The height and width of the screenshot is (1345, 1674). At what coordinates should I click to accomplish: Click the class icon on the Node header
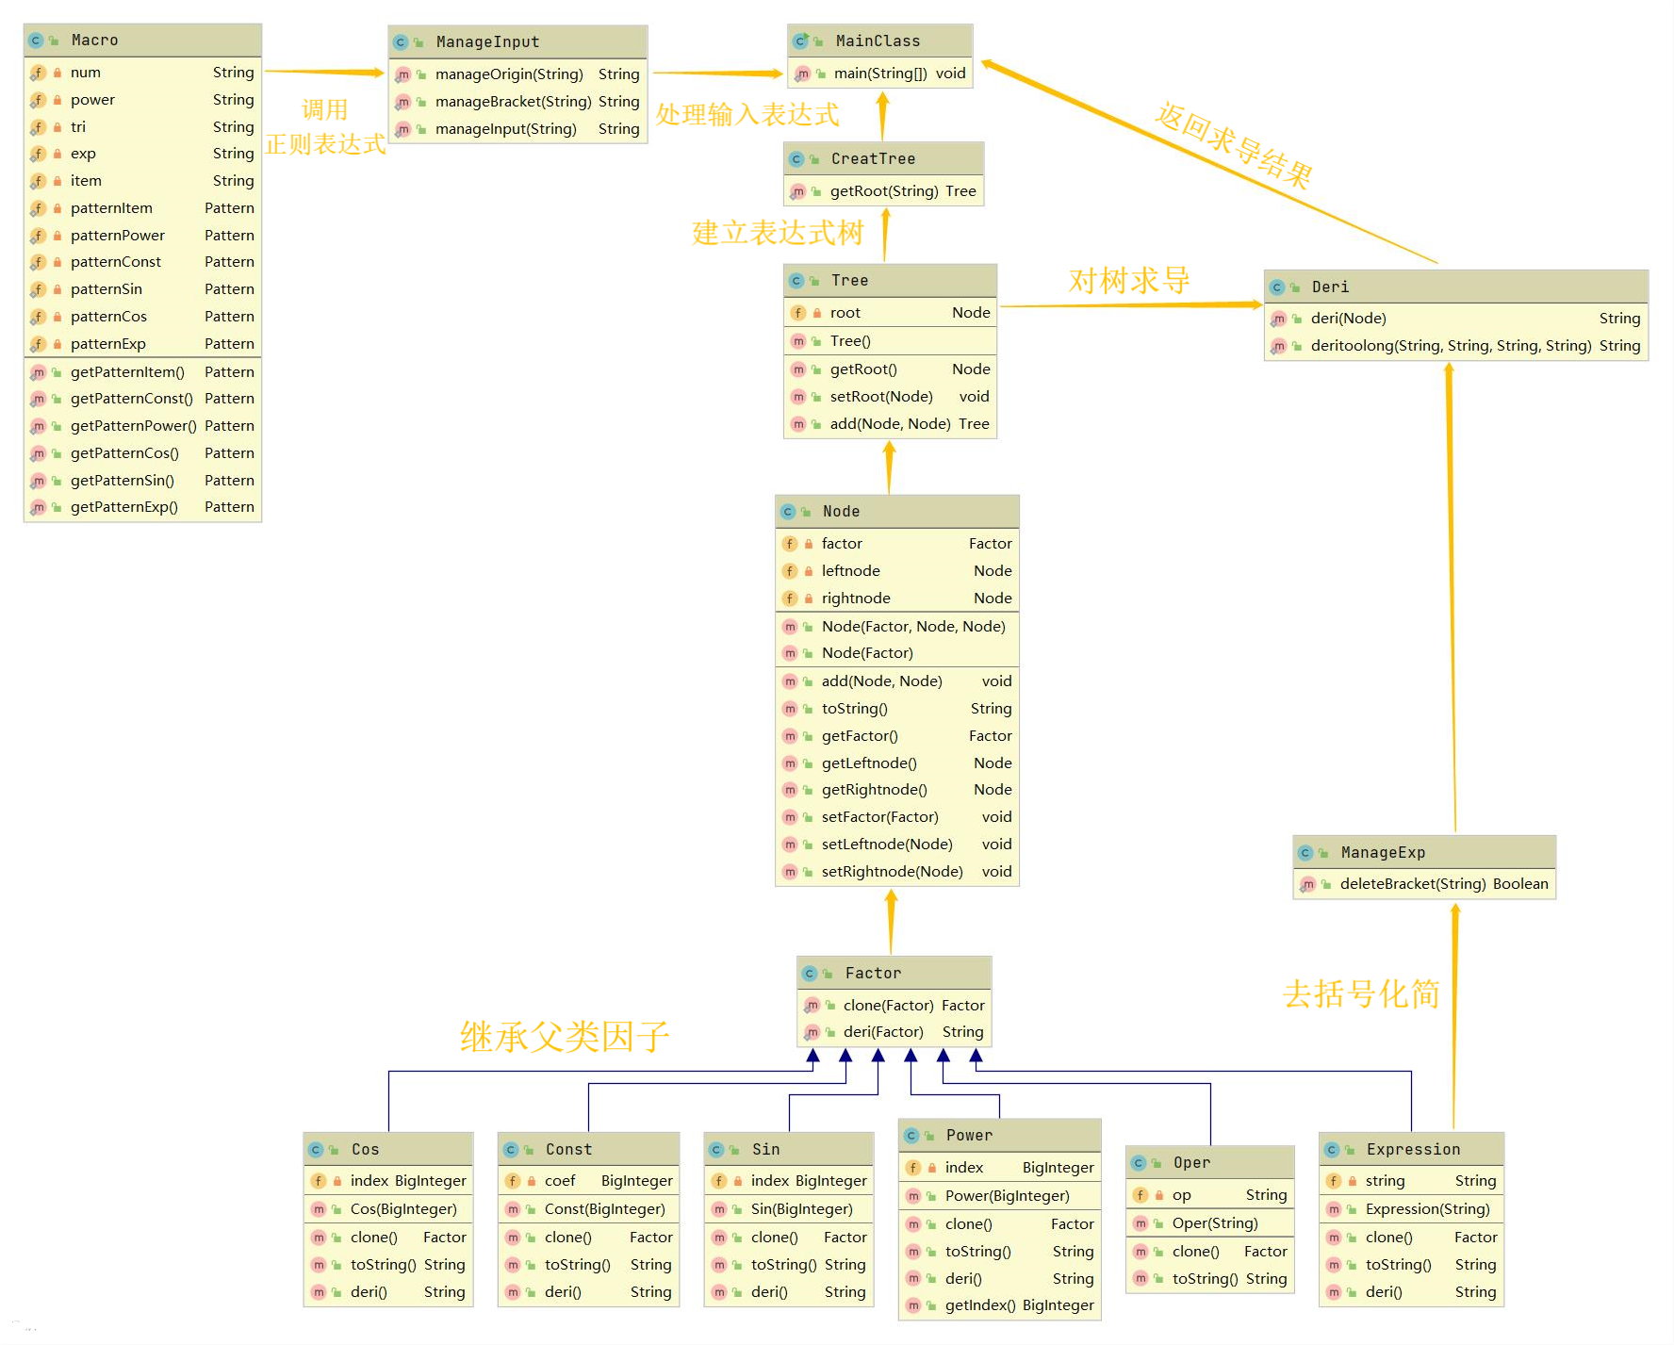789,511
